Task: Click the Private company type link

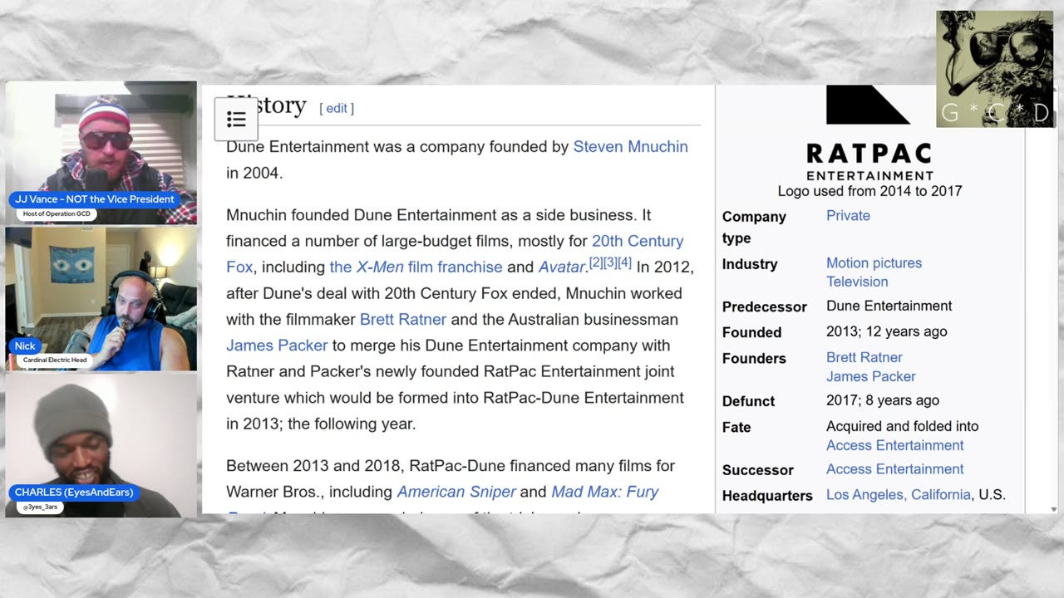Action: pyautogui.click(x=848, y=215)
